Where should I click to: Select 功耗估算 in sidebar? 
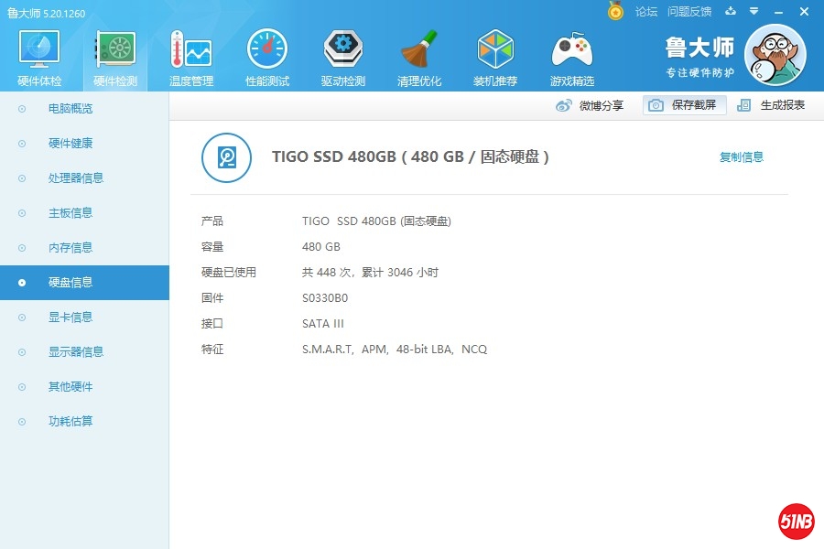[70, 422]
